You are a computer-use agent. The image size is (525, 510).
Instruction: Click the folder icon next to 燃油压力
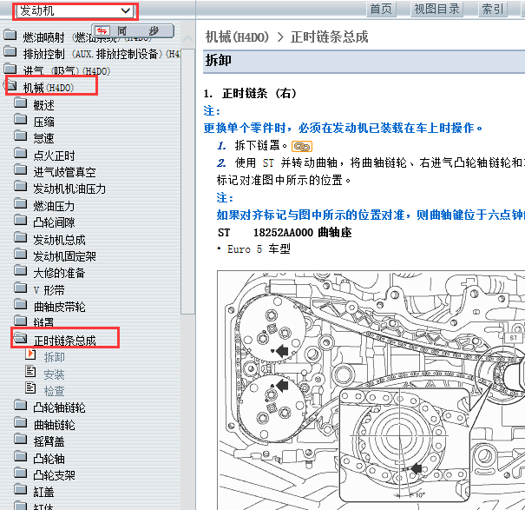(x=21, y=203)
